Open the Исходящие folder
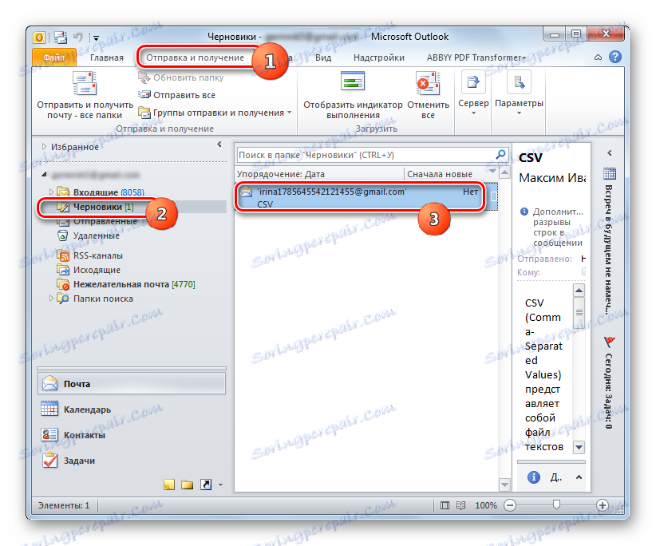Viewport: 656px width, 546px height. 89,270
